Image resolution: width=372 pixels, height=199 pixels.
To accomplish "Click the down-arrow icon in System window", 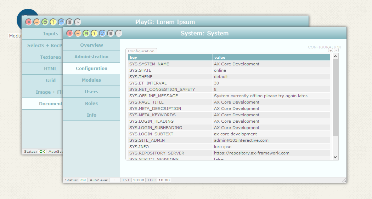I will [119, 33].
